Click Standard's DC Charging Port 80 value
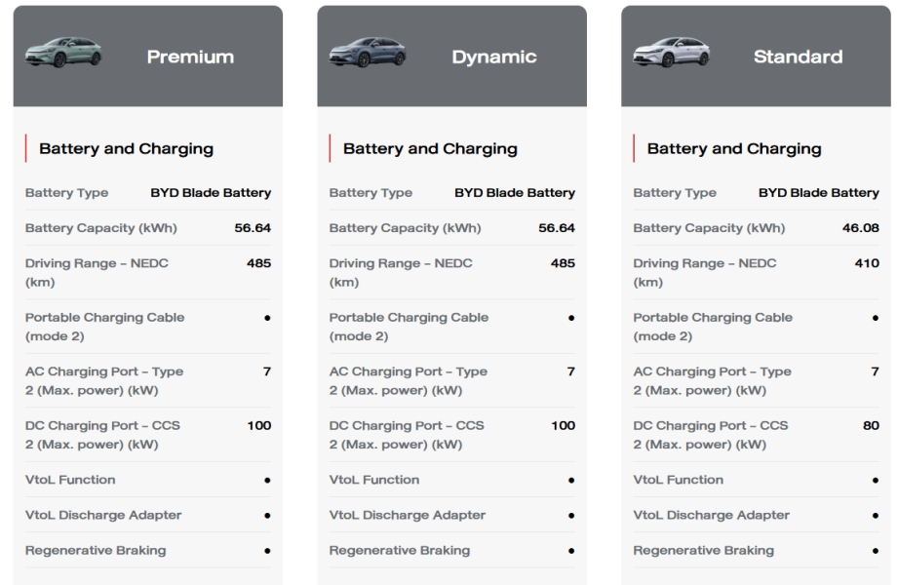 point(871,426)
